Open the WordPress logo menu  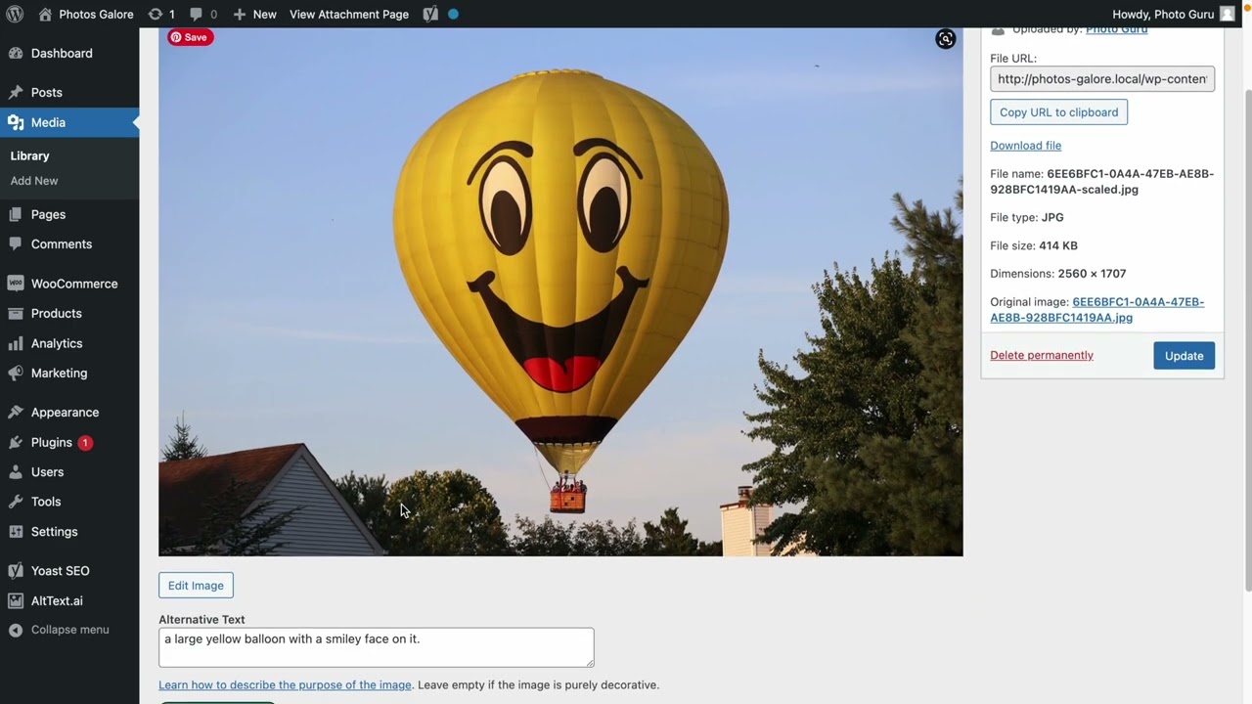[x=15, y=14]
